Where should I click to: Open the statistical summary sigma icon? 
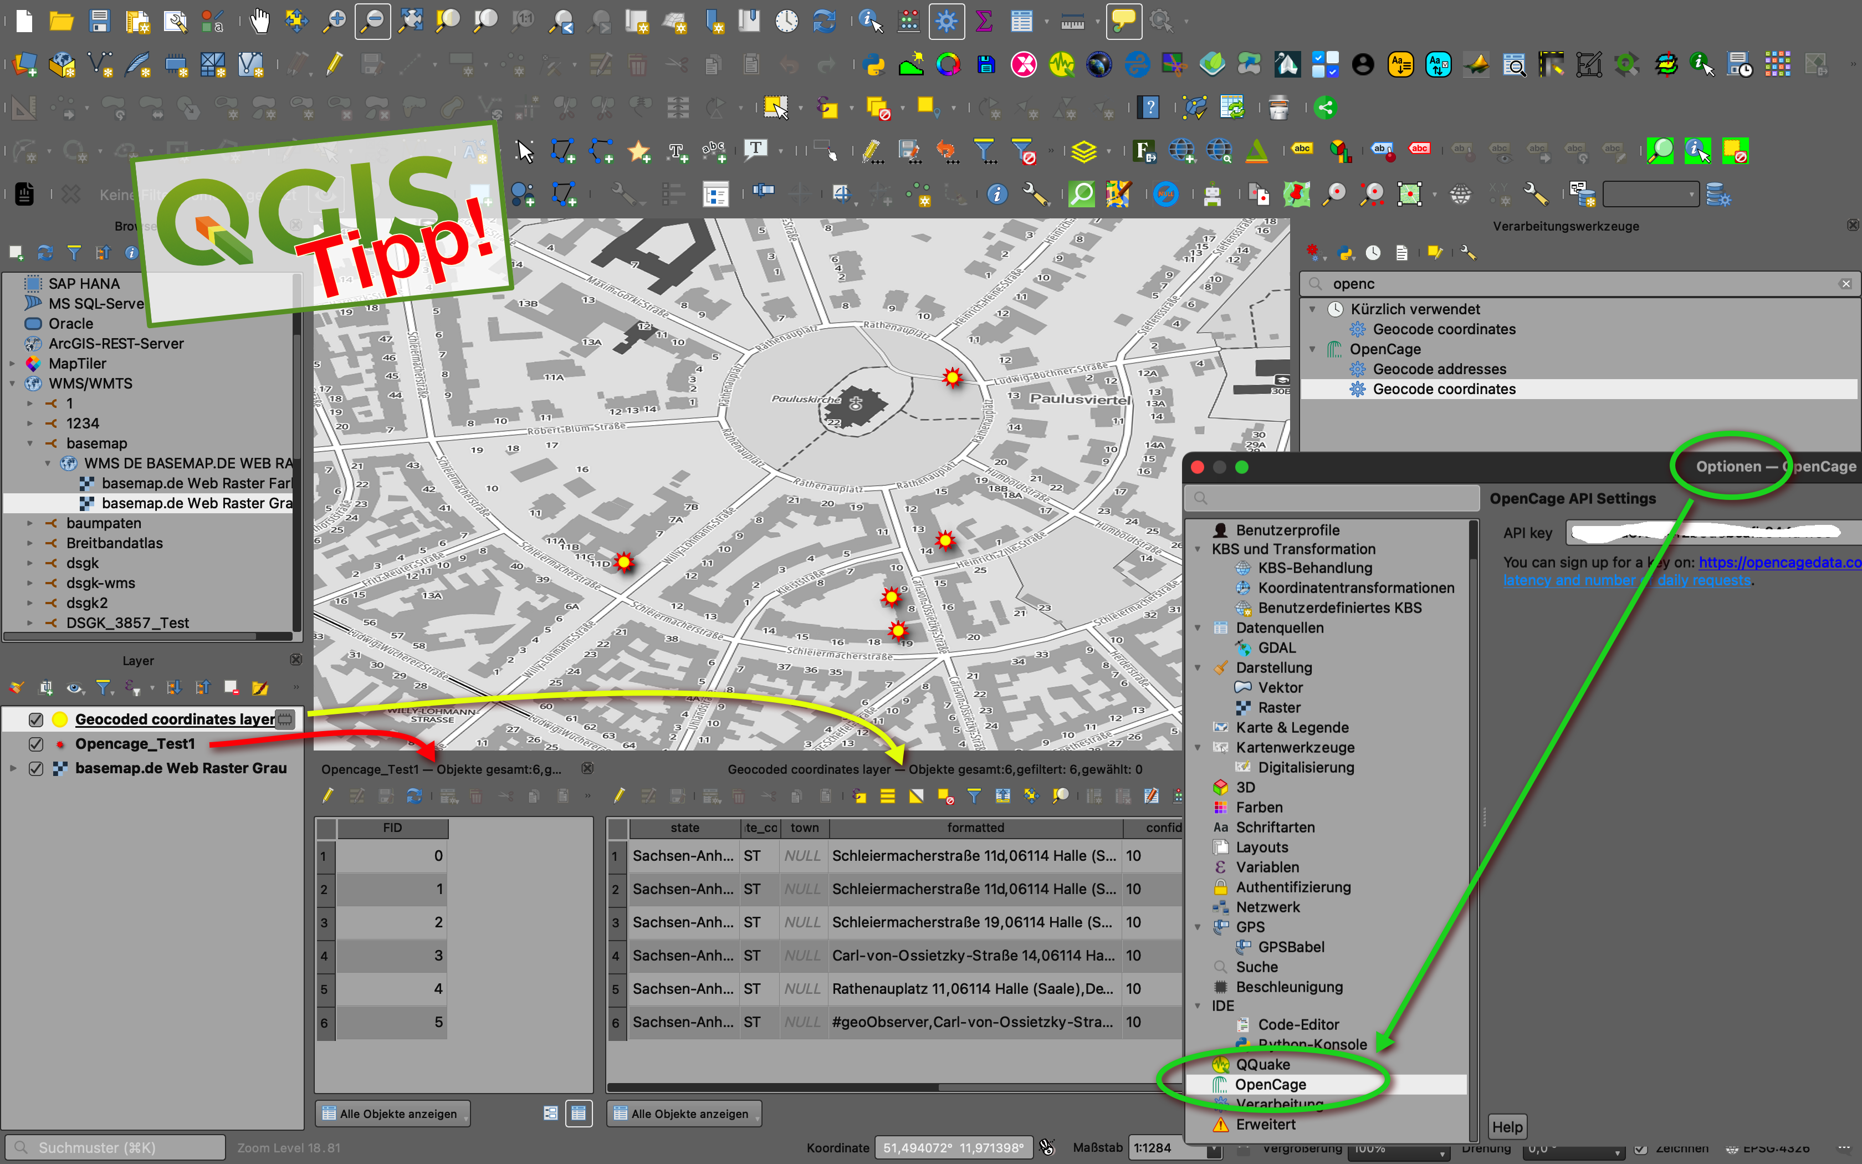coord(983,21)
